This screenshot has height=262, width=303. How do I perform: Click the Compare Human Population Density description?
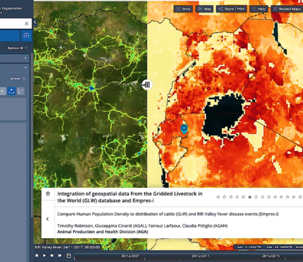tap(168, 214)
